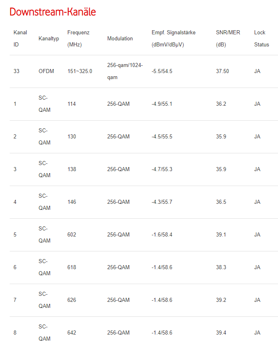
Task: Click the Empf. Signalstärke column header
Action: [x=173, y=38]
